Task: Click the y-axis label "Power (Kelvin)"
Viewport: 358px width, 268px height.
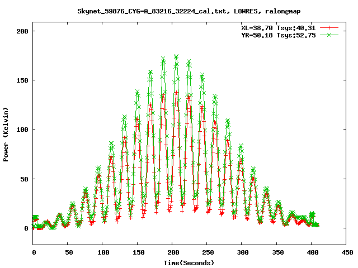Action: click(x=6, y=135)
